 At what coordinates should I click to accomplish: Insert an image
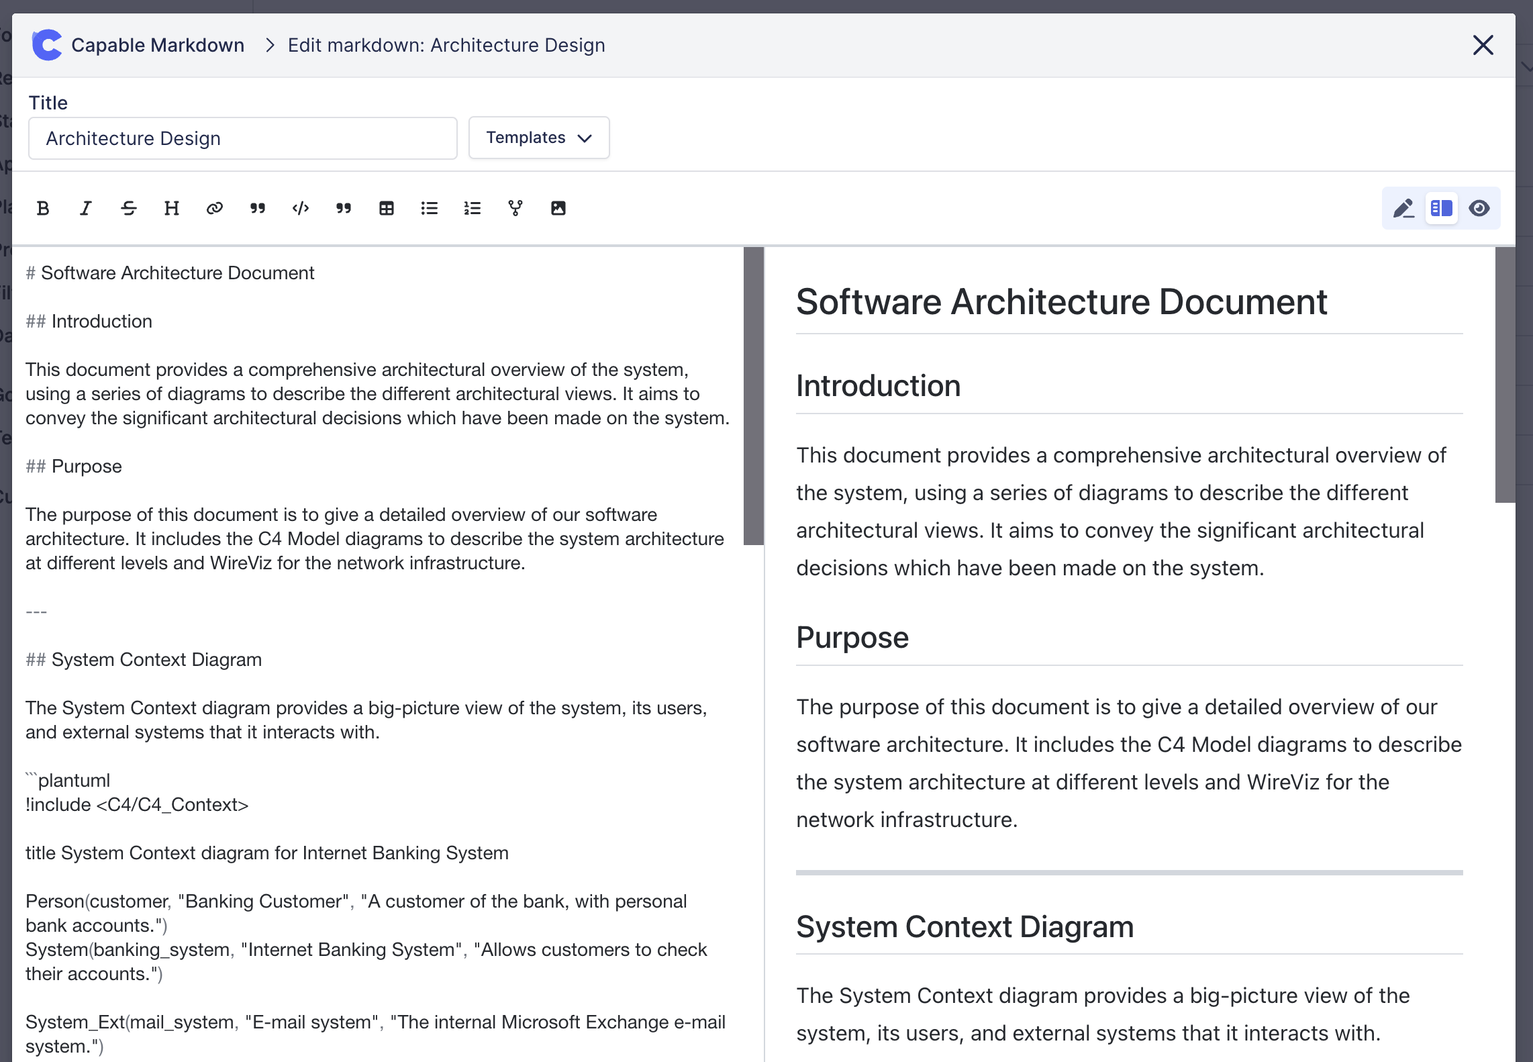559,208
